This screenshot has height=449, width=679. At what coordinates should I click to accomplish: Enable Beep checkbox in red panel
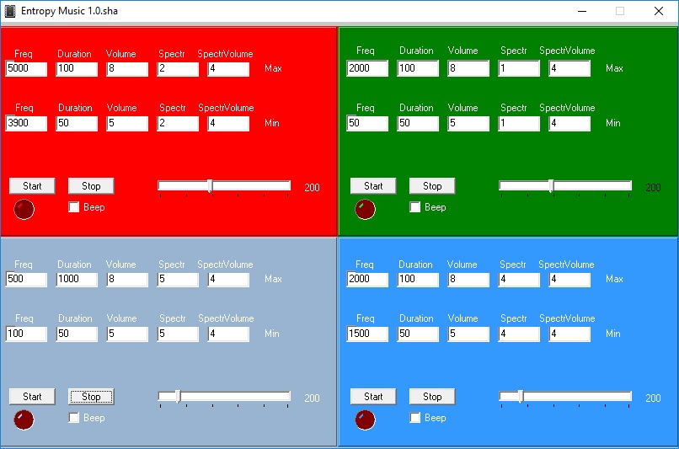coord(74,207)
